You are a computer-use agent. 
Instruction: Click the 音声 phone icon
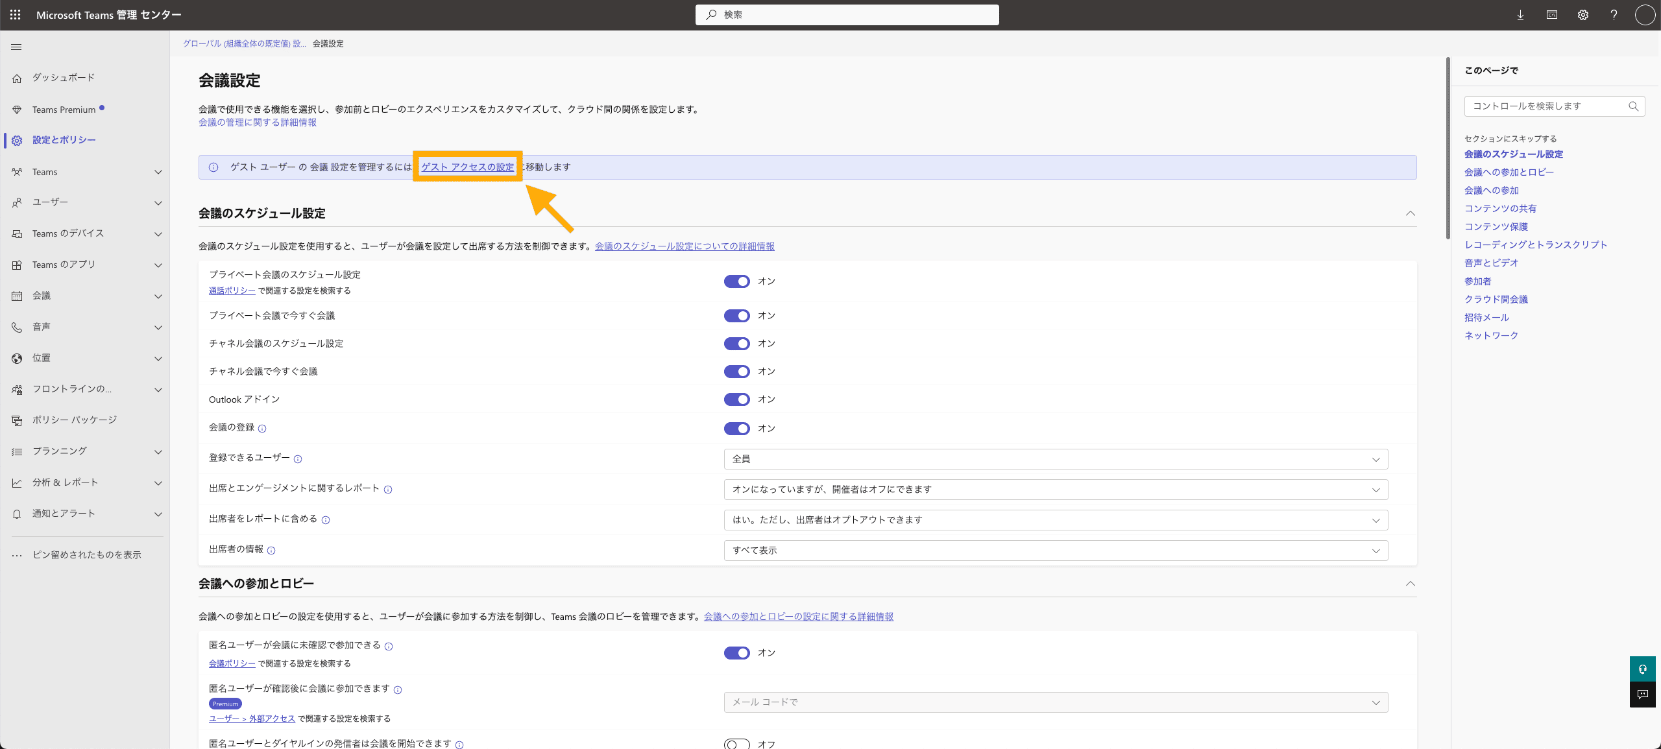(17, 327)
